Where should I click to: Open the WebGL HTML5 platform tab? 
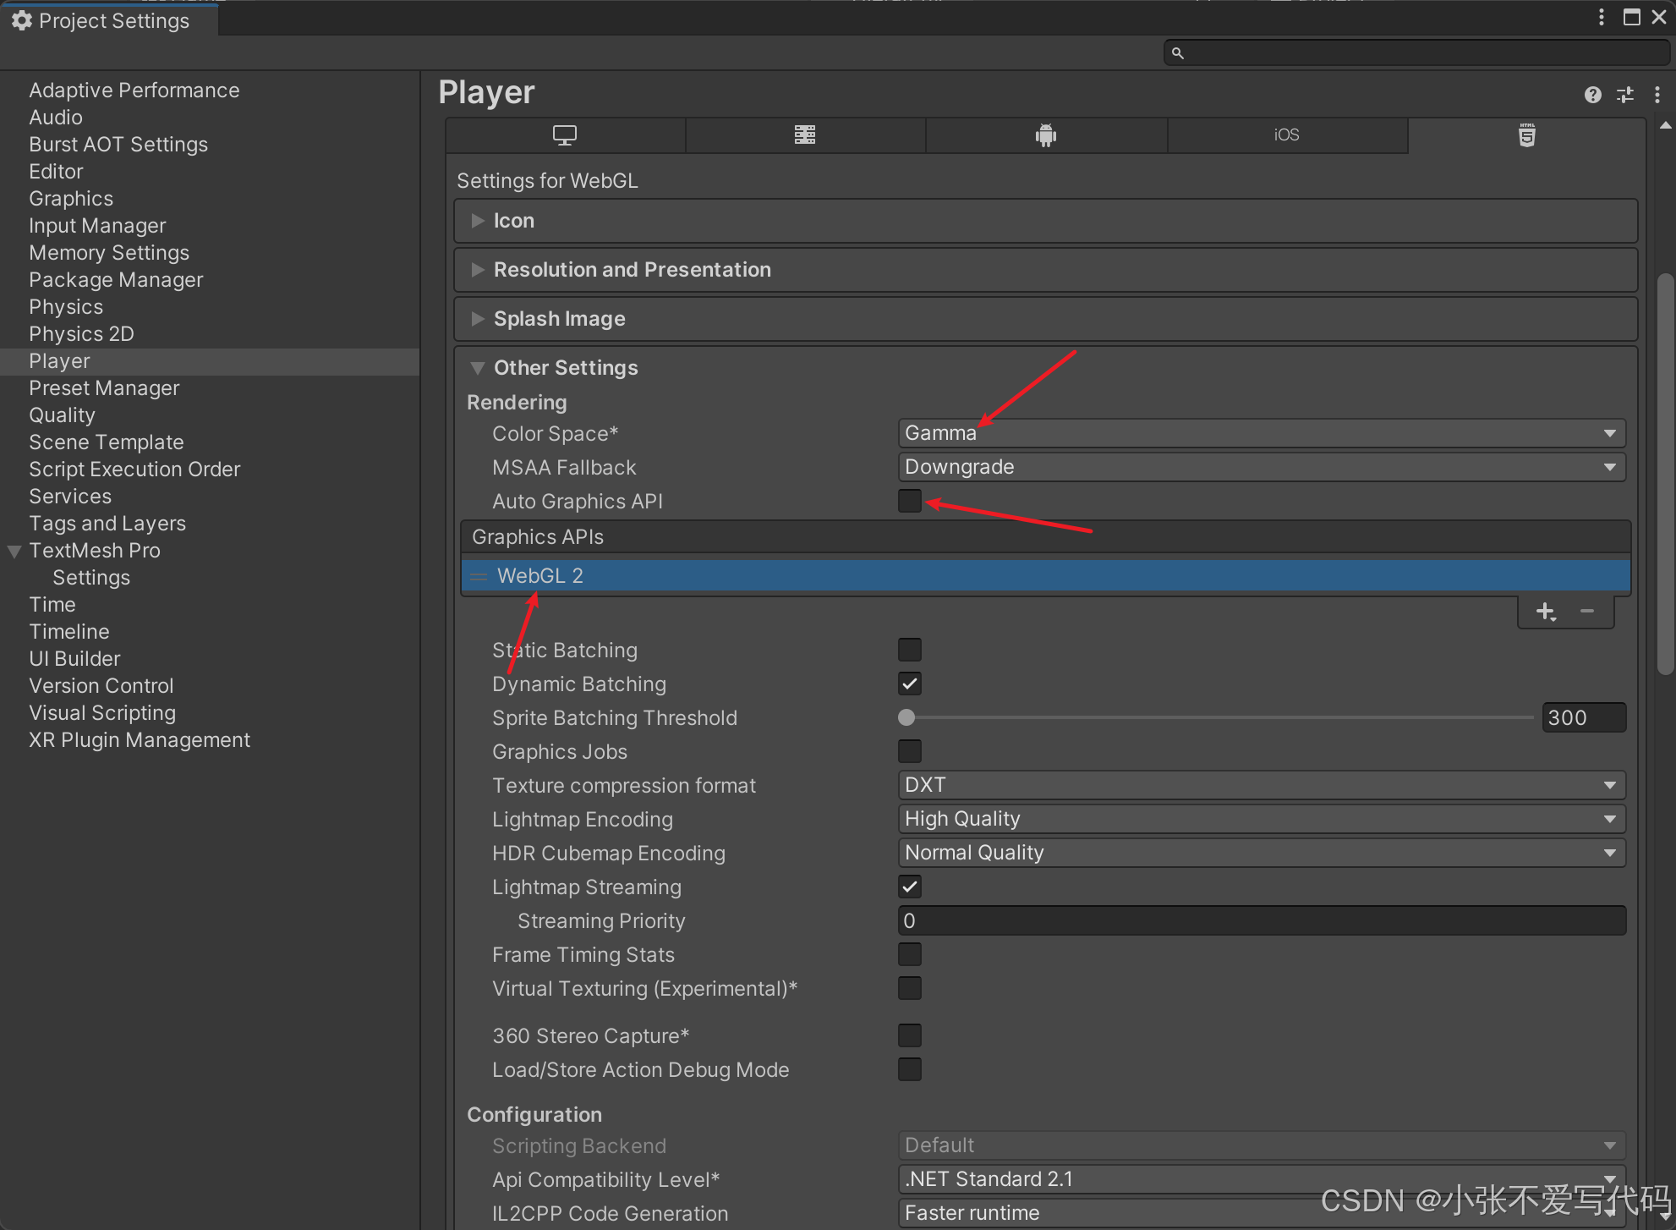[1526, 135]
